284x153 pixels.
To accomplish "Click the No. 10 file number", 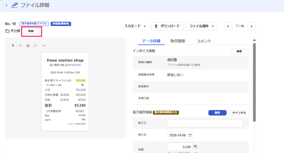I will 11,24.
